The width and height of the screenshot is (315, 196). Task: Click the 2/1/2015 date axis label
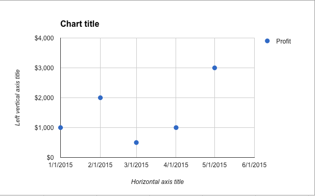click(100, 165)
